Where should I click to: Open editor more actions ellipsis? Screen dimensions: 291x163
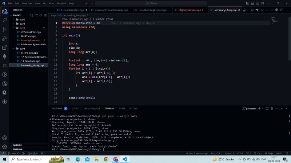point(287,10)
